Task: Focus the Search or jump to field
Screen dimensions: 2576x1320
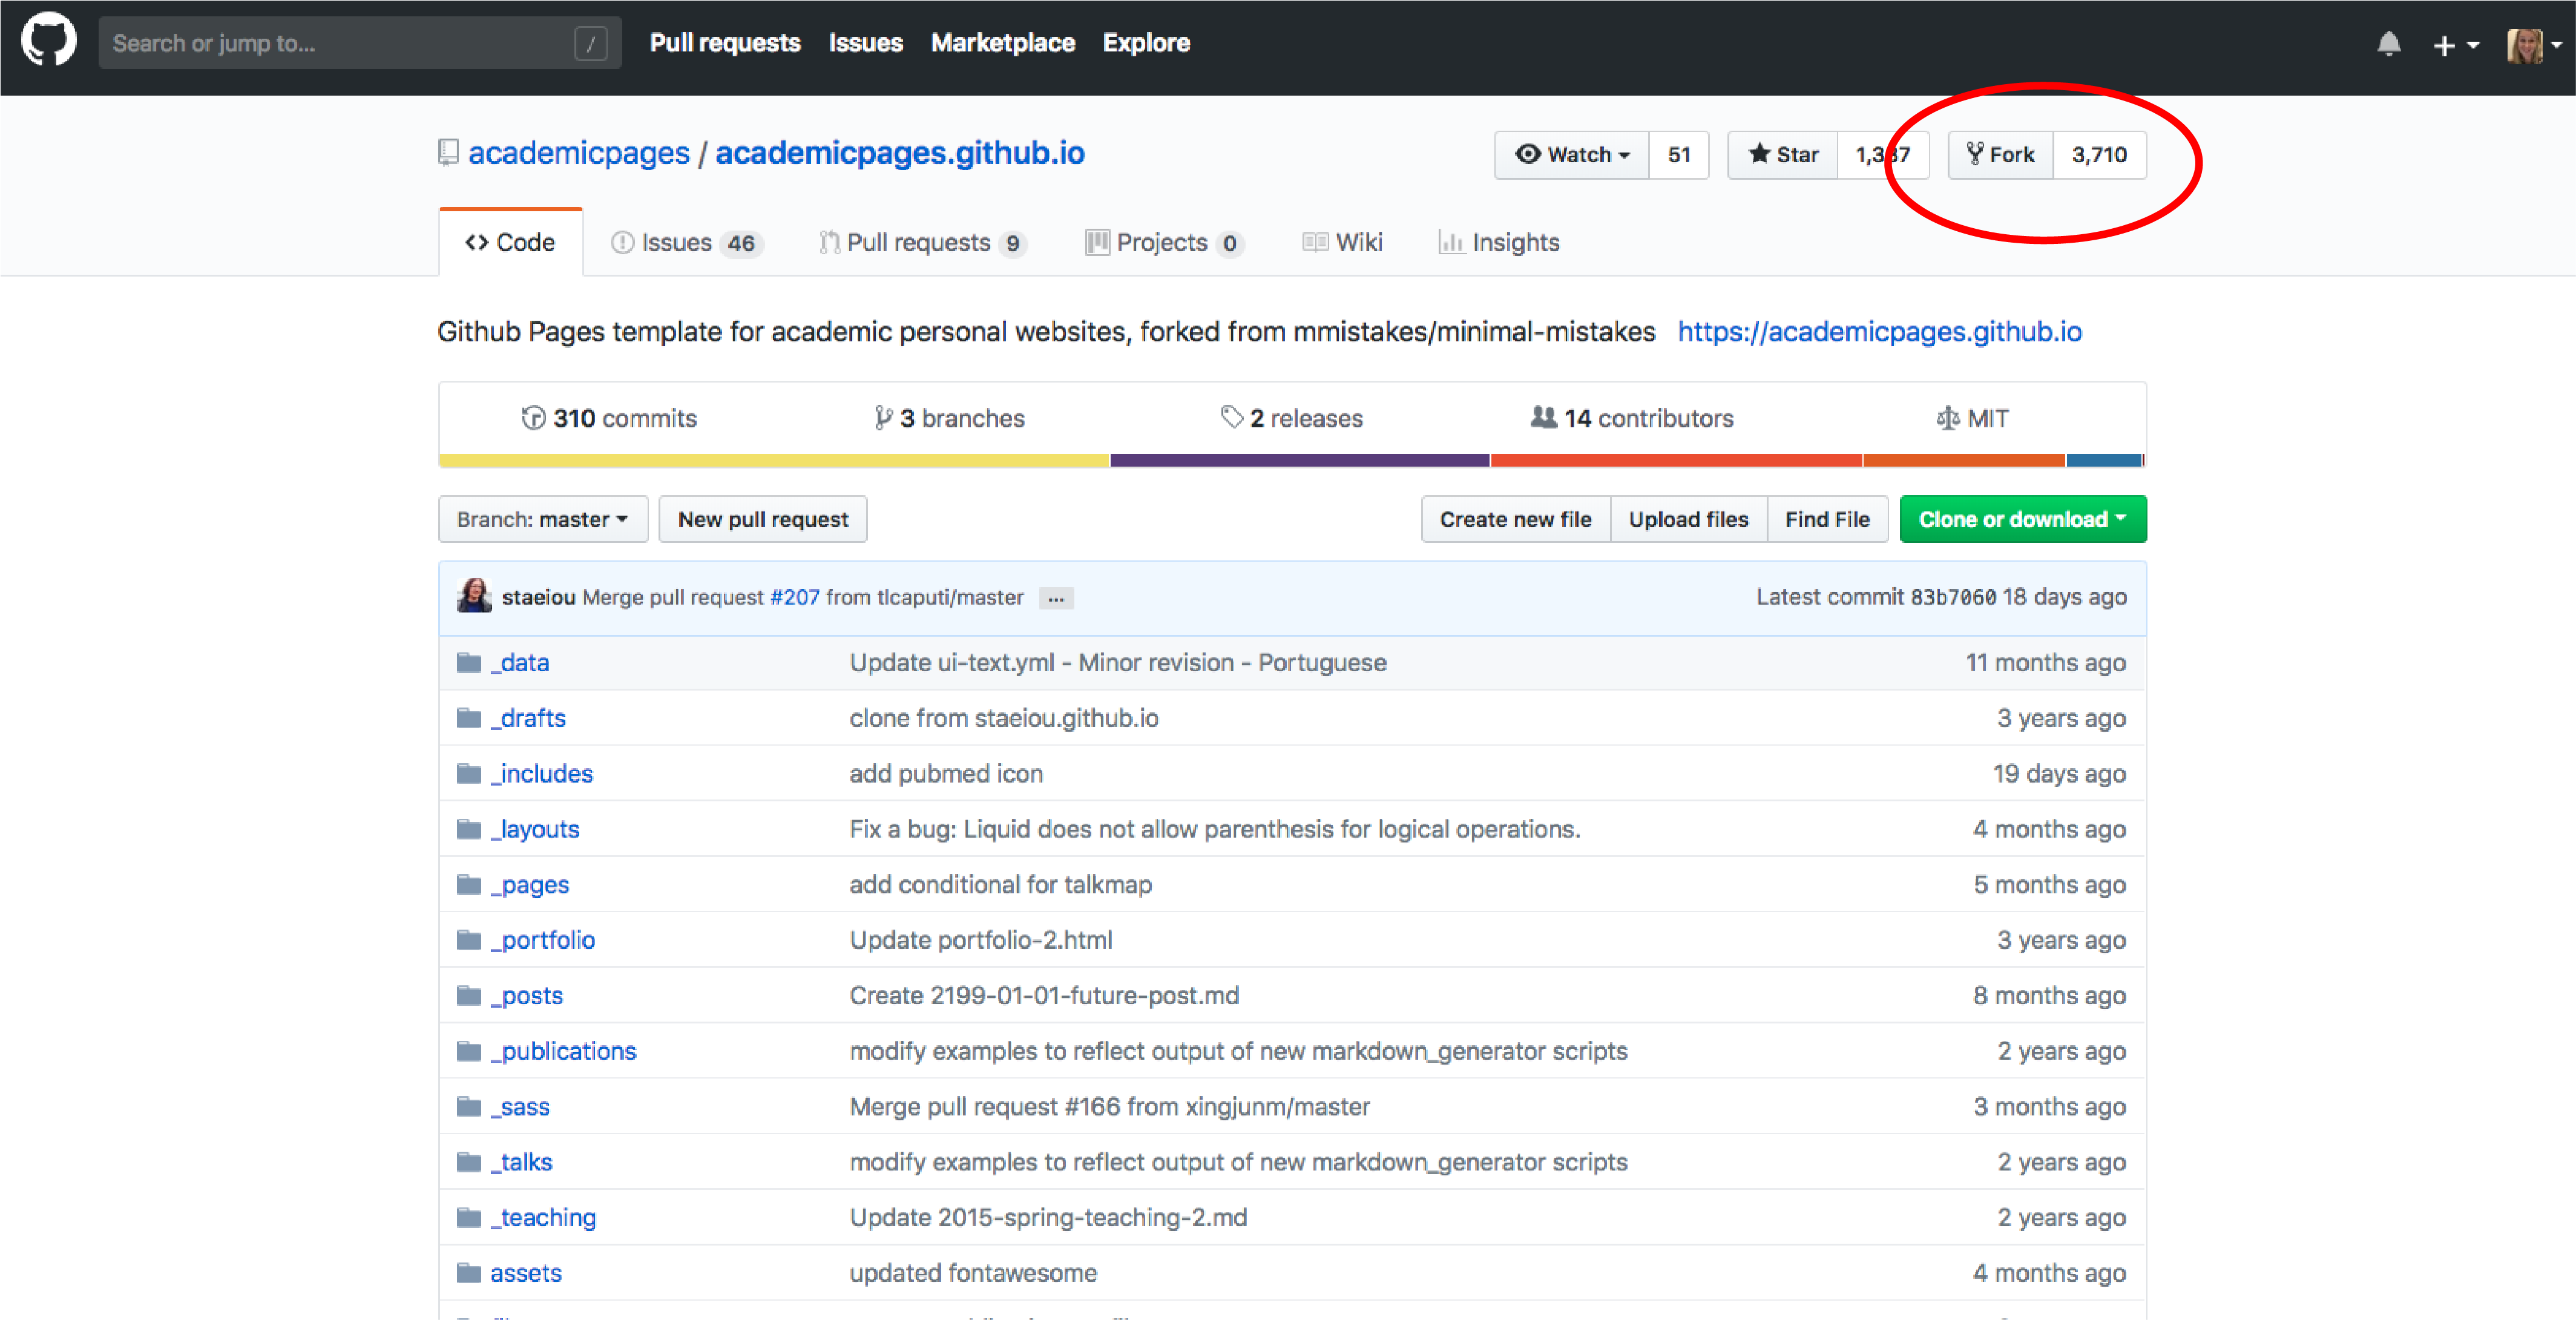Action: [x=360, y=43]
